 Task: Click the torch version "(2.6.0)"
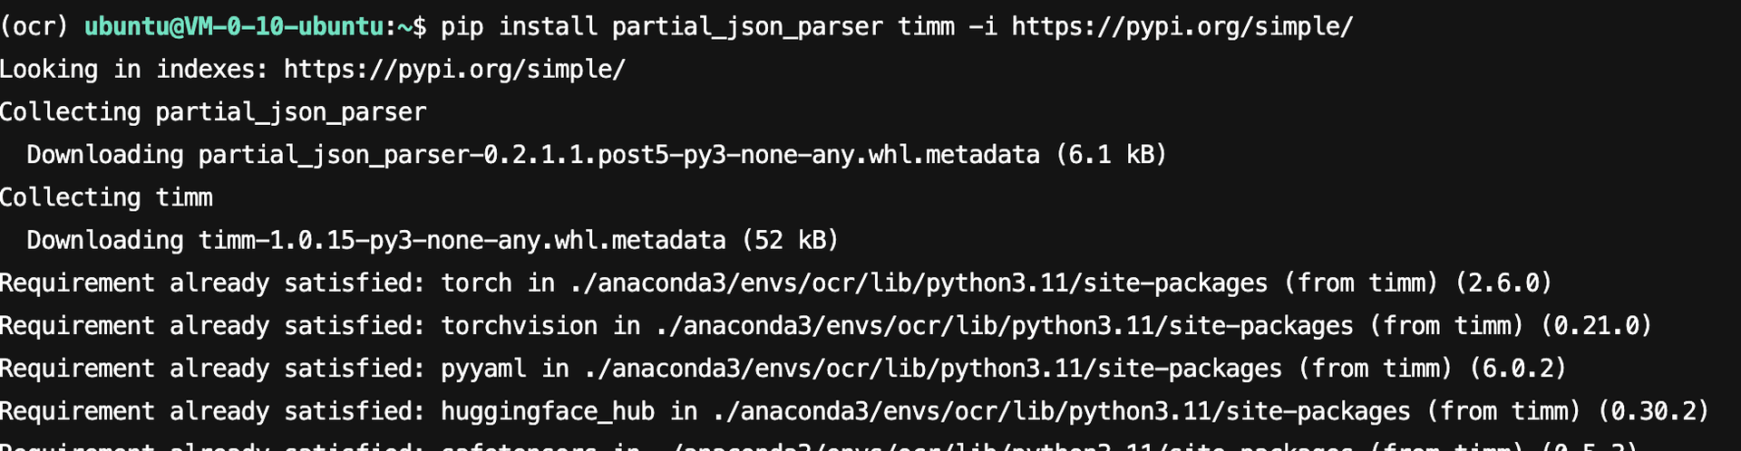pos(1503,283)
